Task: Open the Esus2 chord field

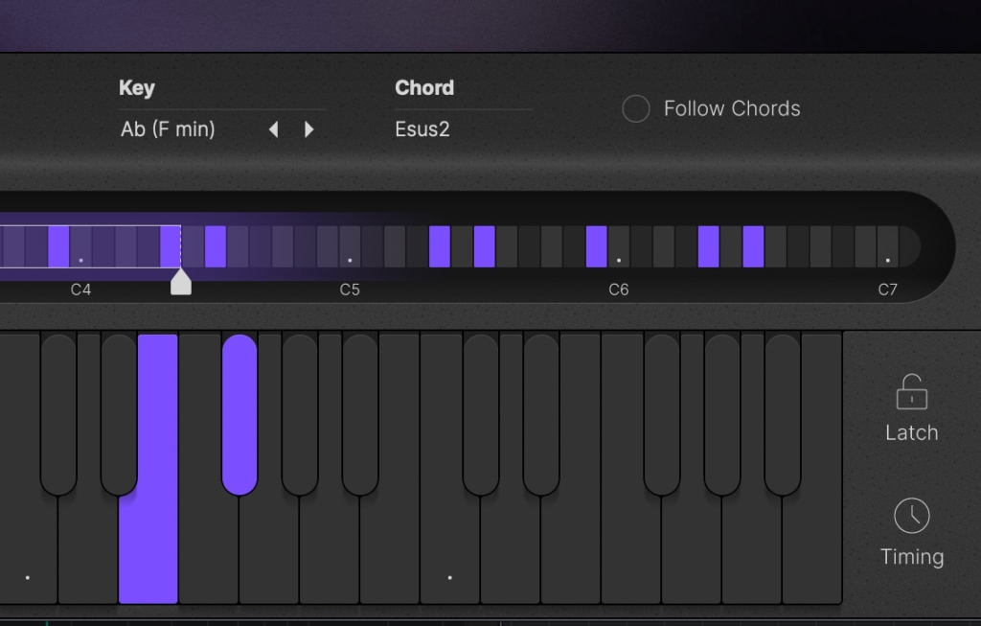Action: [x=422, y=129]
